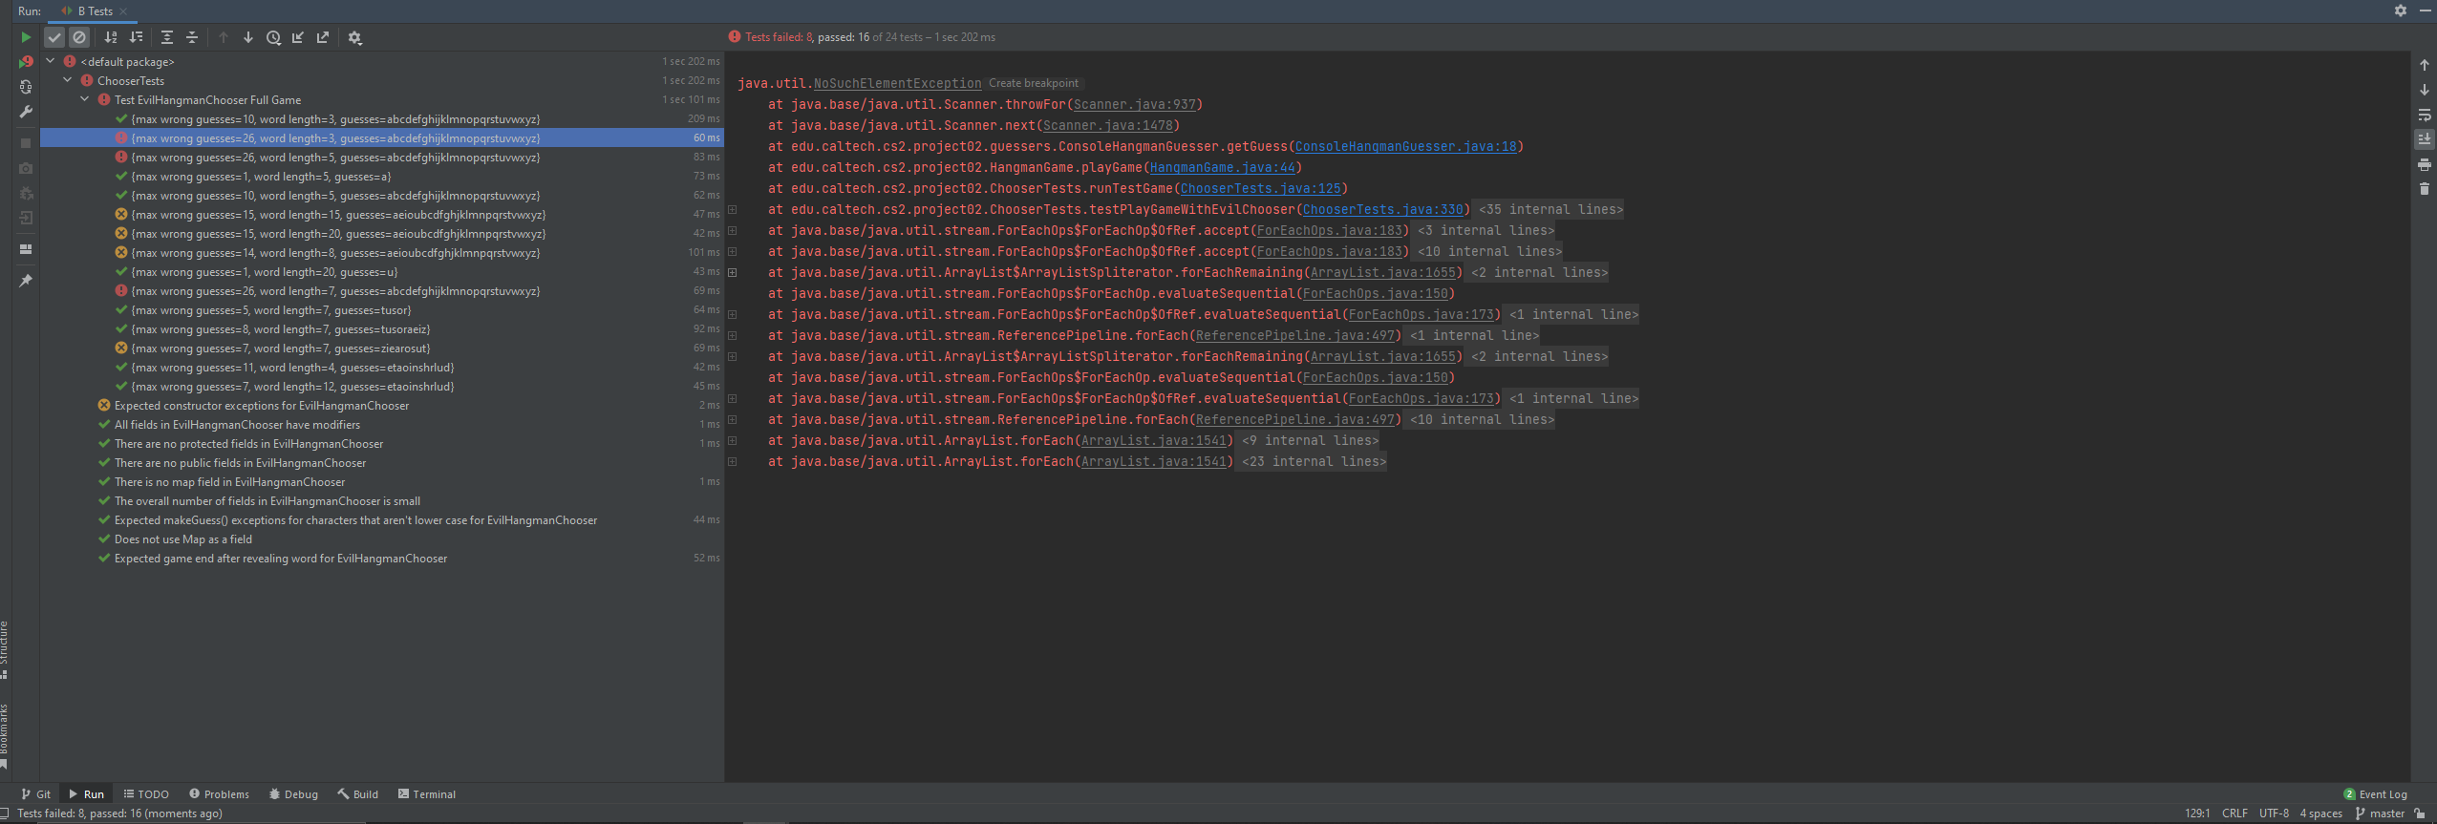Clear console with the trash icon
2437x824 pixels.
pyautogui.click(x=2424, y=189)
